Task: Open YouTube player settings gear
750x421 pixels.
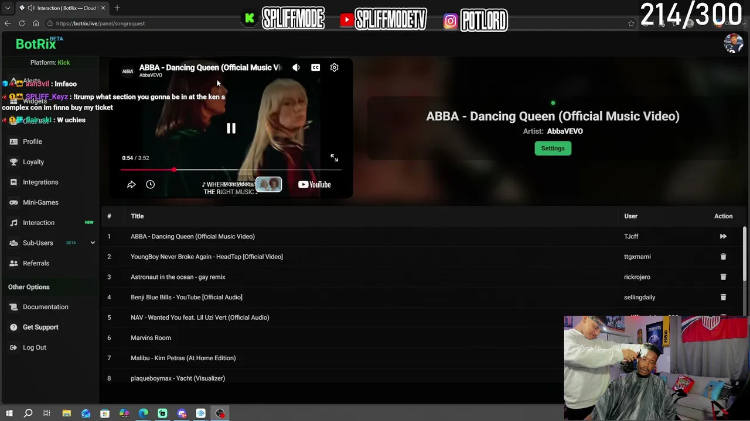Action: [x=334, y=67]
